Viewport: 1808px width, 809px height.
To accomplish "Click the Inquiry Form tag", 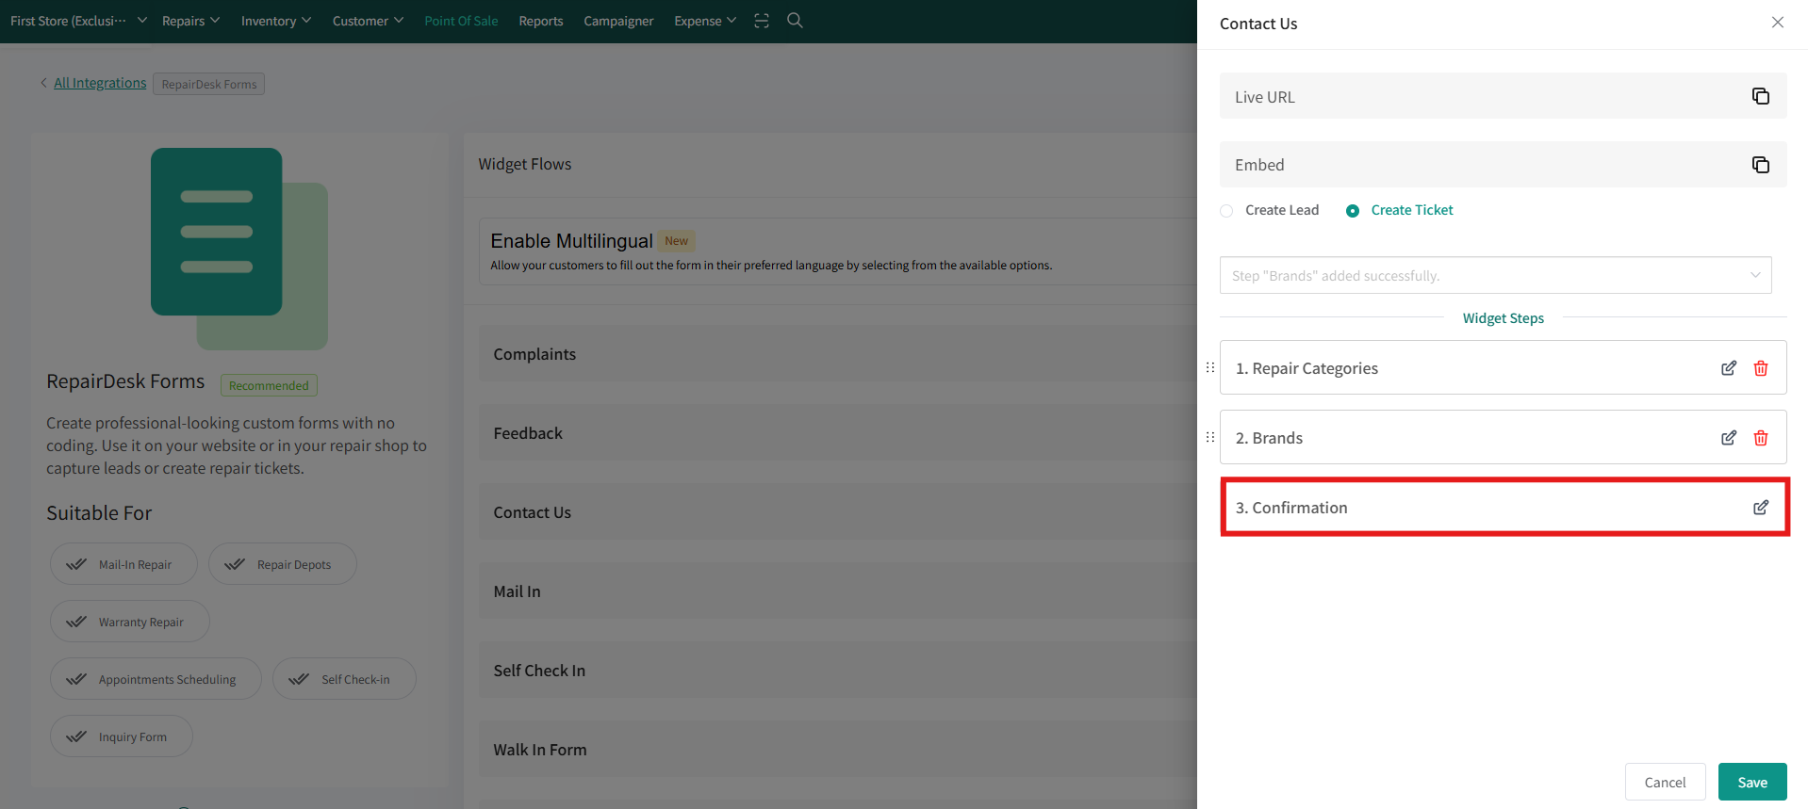I will click(121, 736).
